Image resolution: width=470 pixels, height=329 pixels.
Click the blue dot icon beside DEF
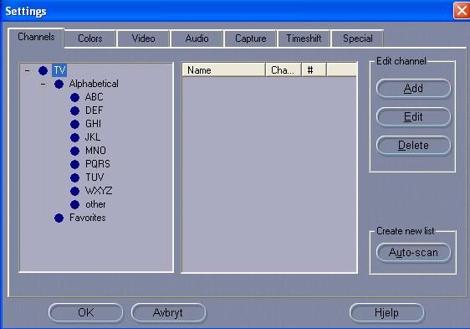click(74, 111)
